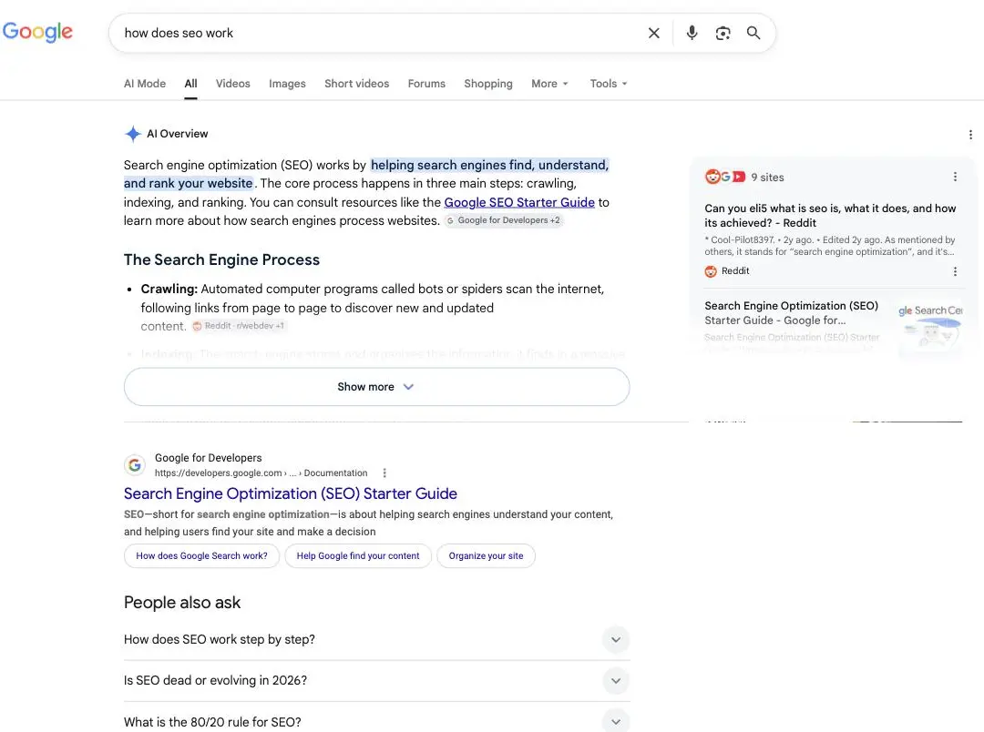Screen dimensions: 984x732
Task: Expand the More dropdown menu
Action: [549, 84]
